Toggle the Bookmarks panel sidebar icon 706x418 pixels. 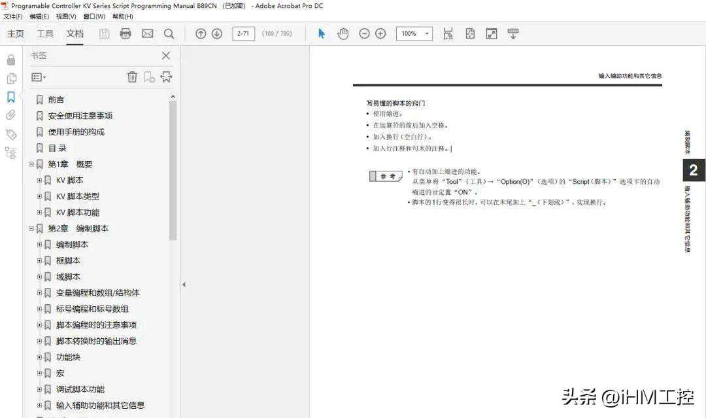click(11, 97)
